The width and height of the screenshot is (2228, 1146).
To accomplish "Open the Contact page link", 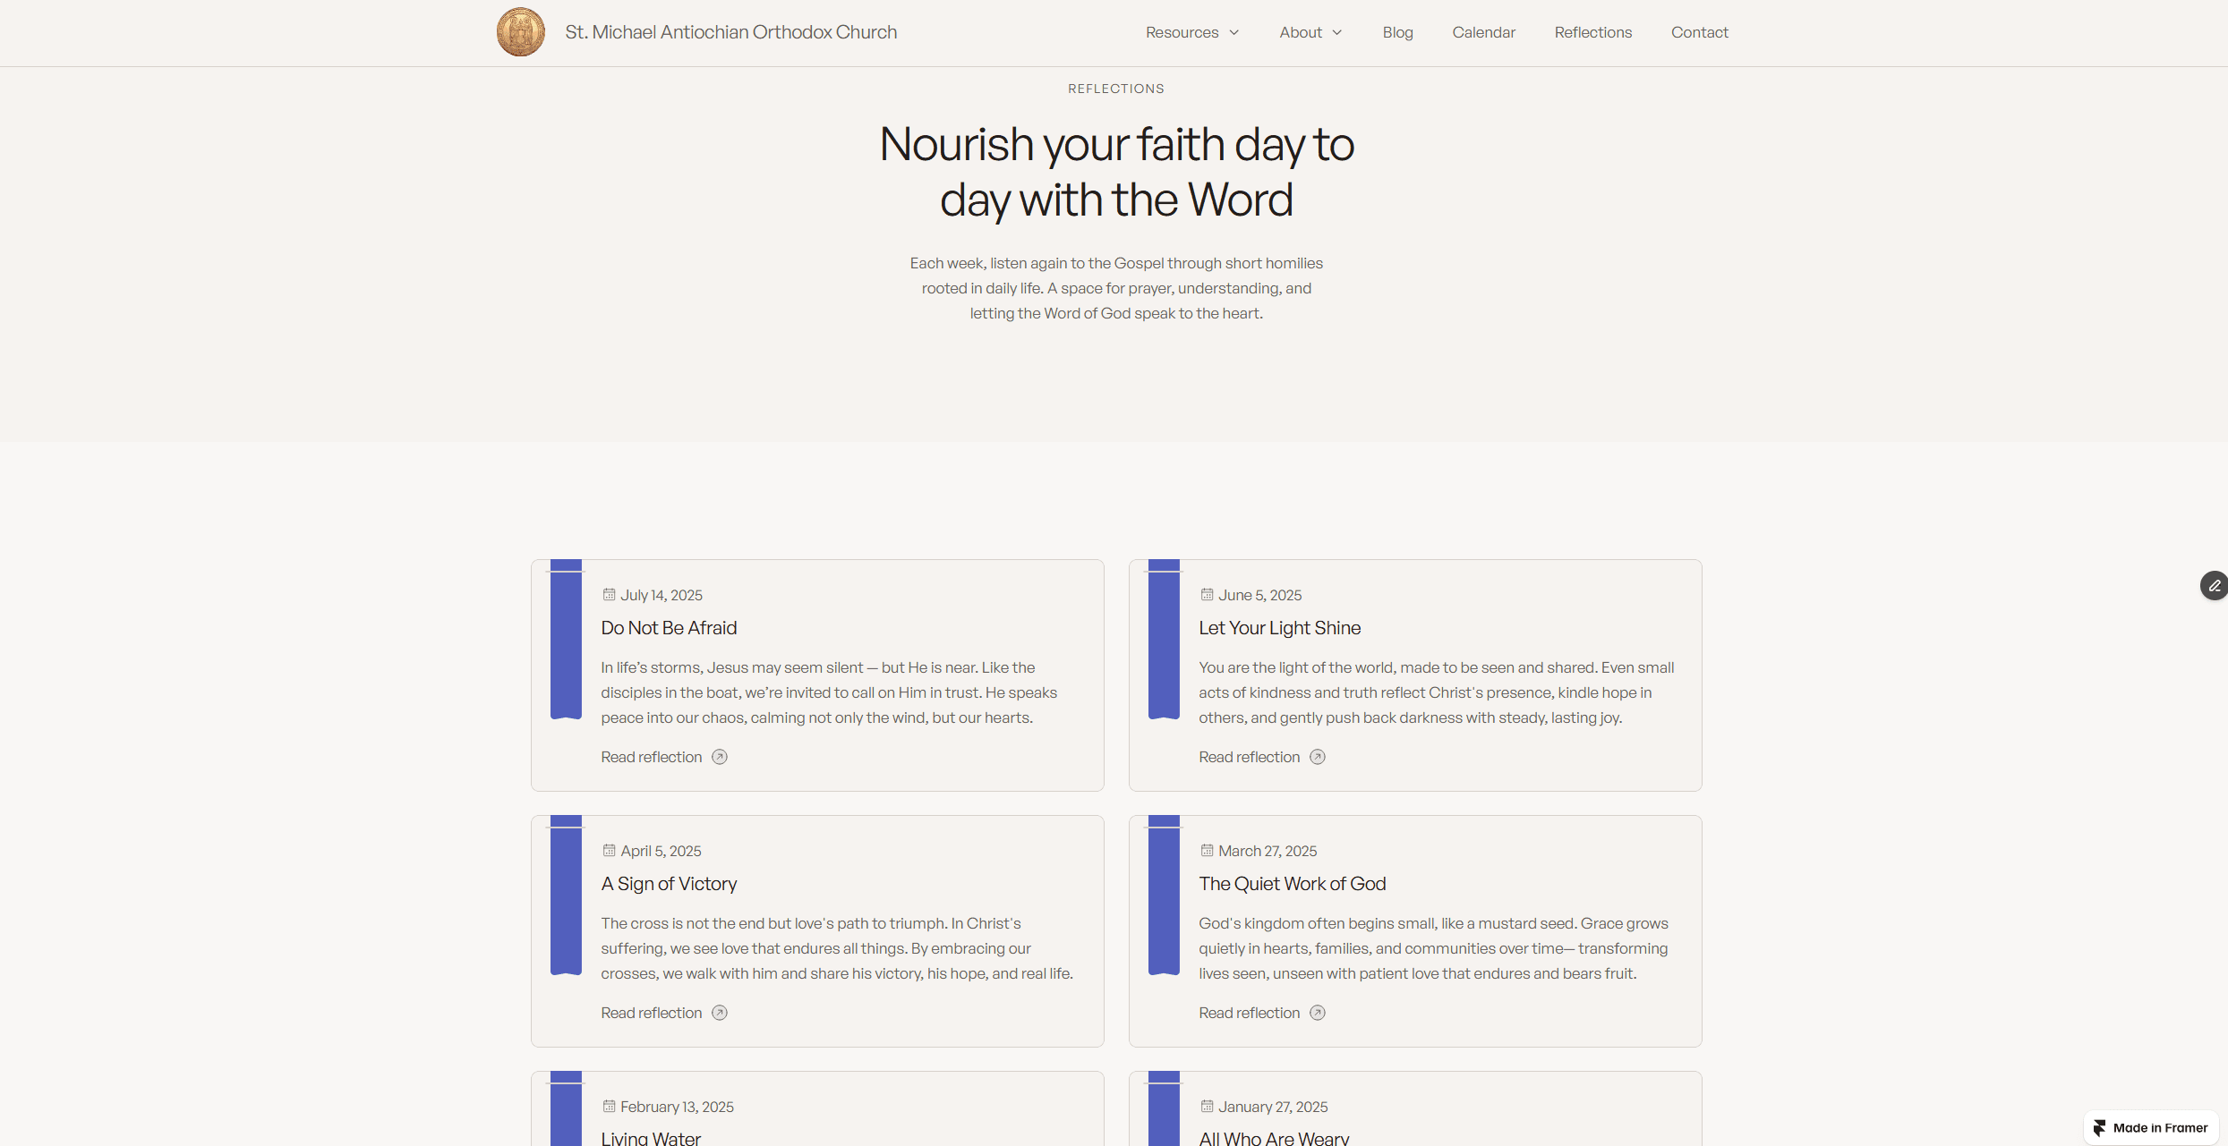I will [1699, 32].
